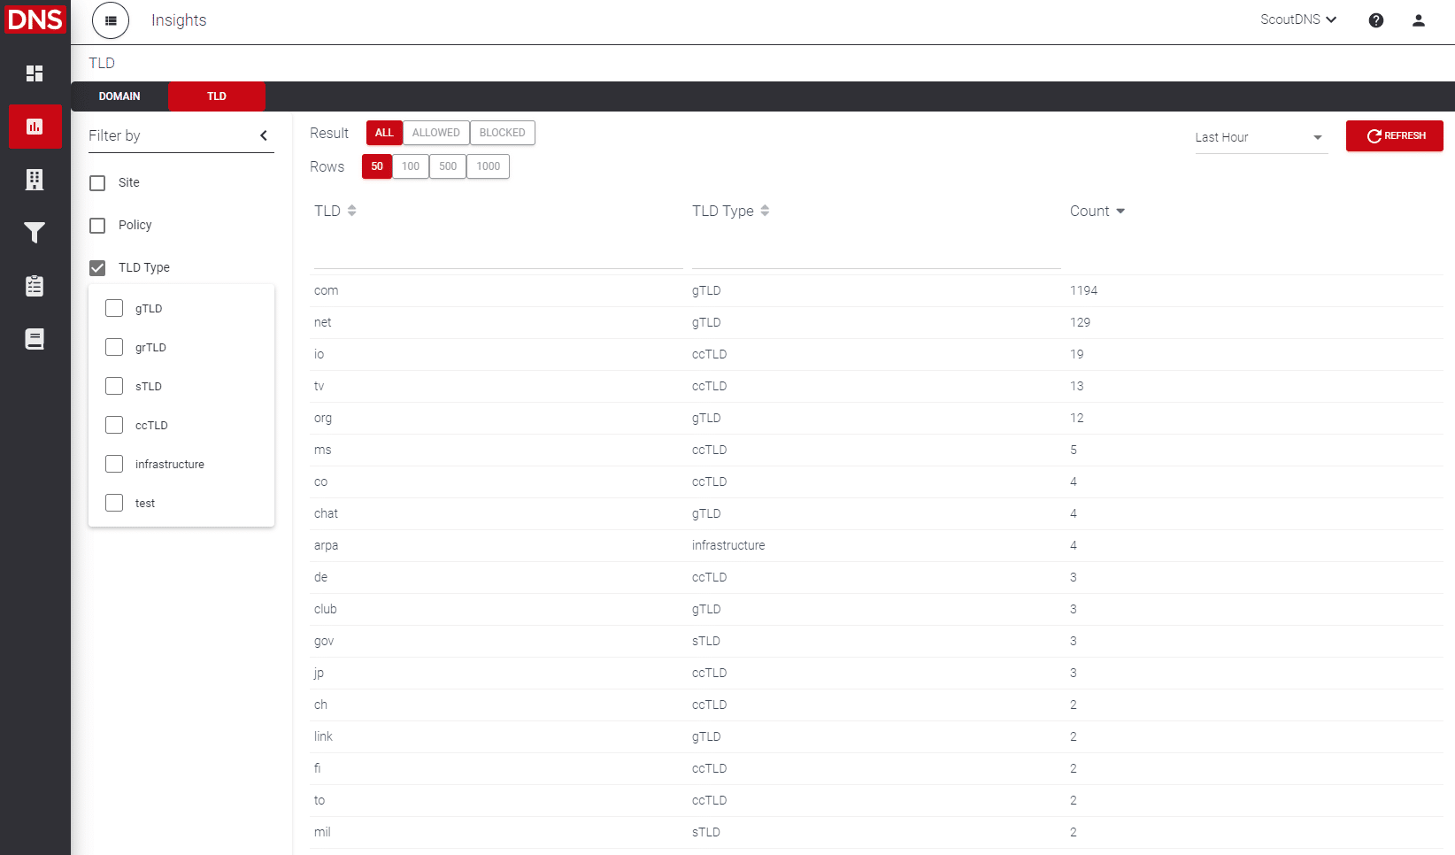1455x855 pixels.
Task: Filter results to ALLOWED
Action: pos(436,133)
